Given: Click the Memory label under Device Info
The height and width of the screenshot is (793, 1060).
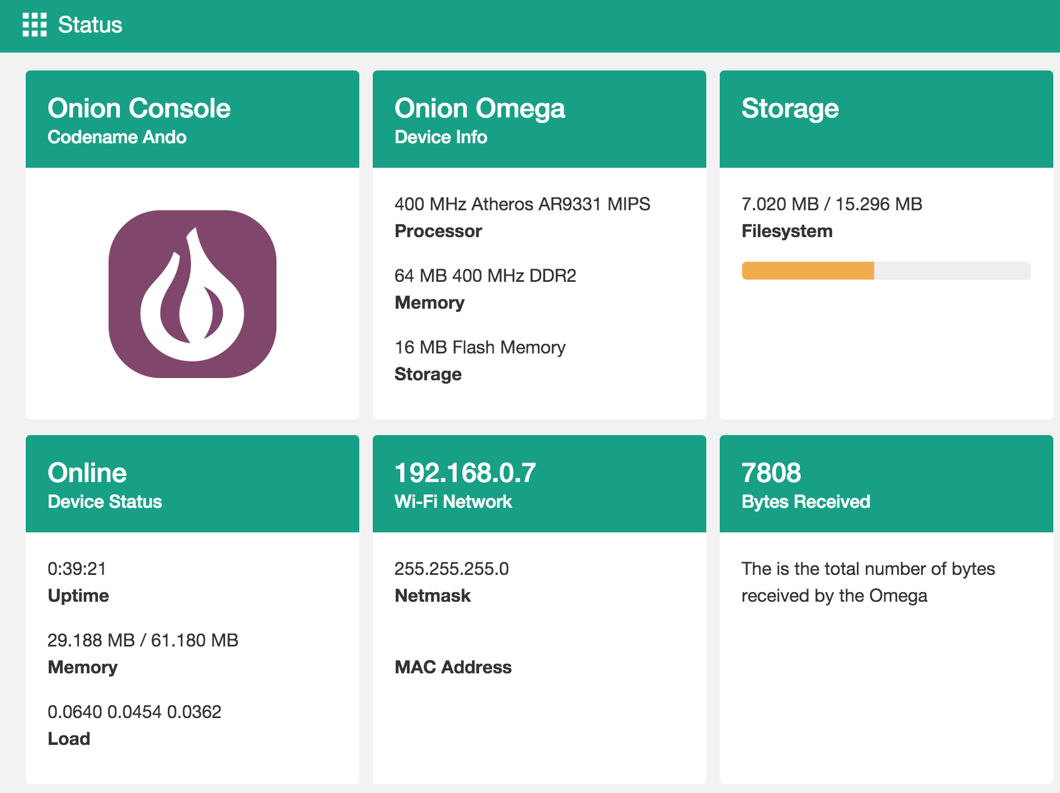Looking at the screenshot, I should click(x=429, y=303).
